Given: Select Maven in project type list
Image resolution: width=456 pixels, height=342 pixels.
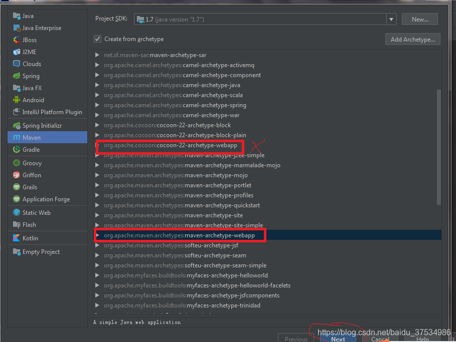Looking at the screenshot, I should [x=47, y=137].
